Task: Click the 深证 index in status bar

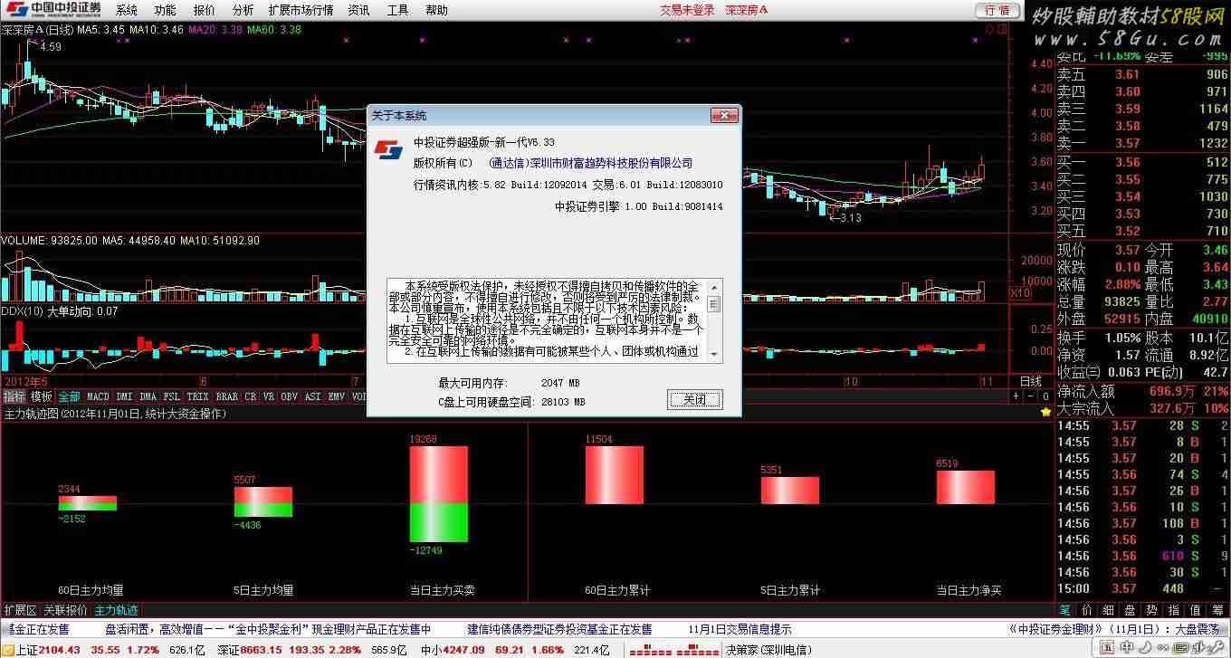Action: tap(228, 650)
